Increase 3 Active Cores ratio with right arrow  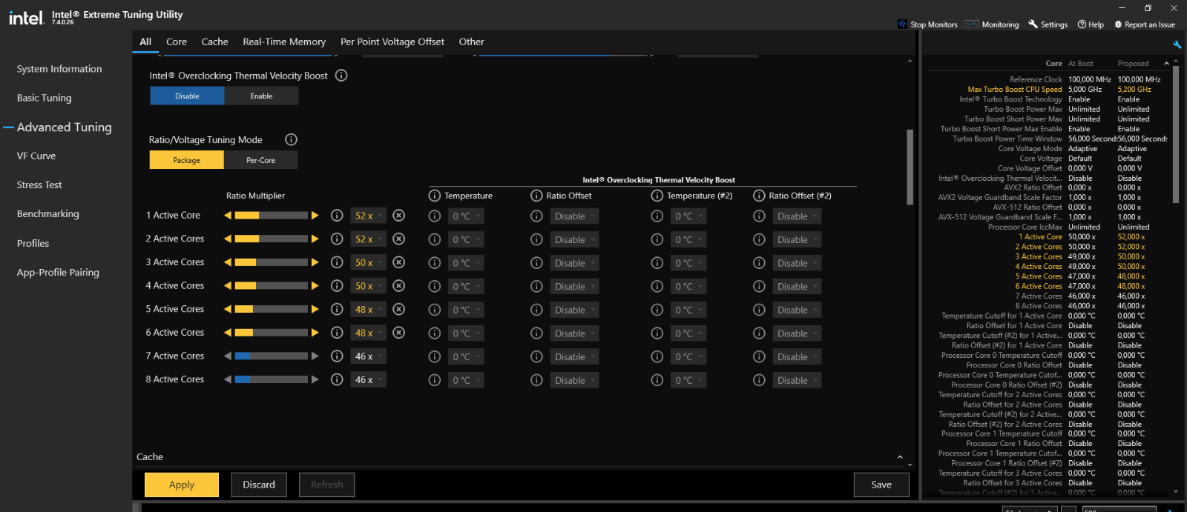[315, 262]
